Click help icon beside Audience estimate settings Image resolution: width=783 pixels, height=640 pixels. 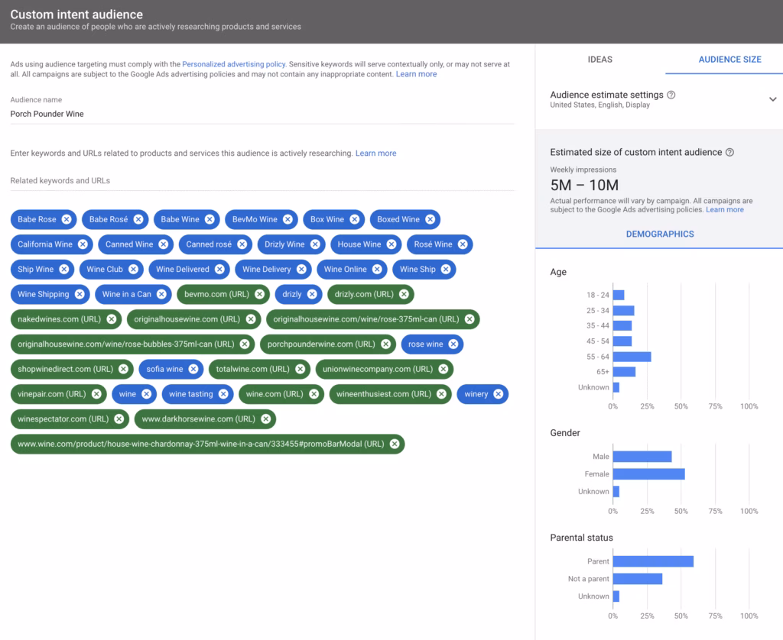(671, 95)
